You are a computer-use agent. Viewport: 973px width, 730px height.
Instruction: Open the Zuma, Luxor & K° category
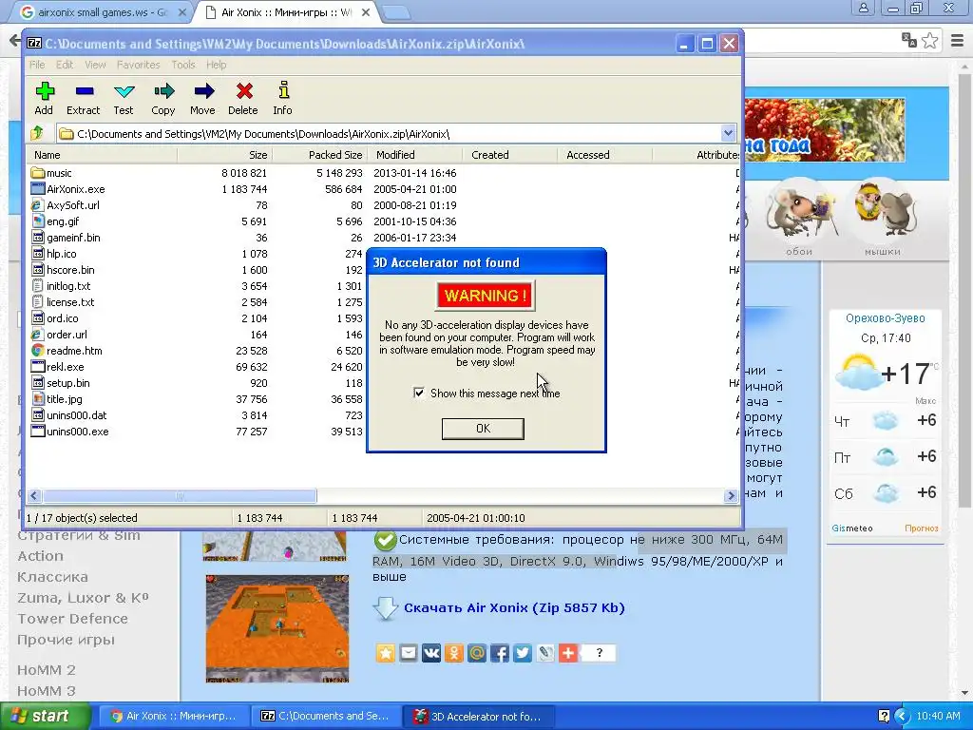point(83,598)
